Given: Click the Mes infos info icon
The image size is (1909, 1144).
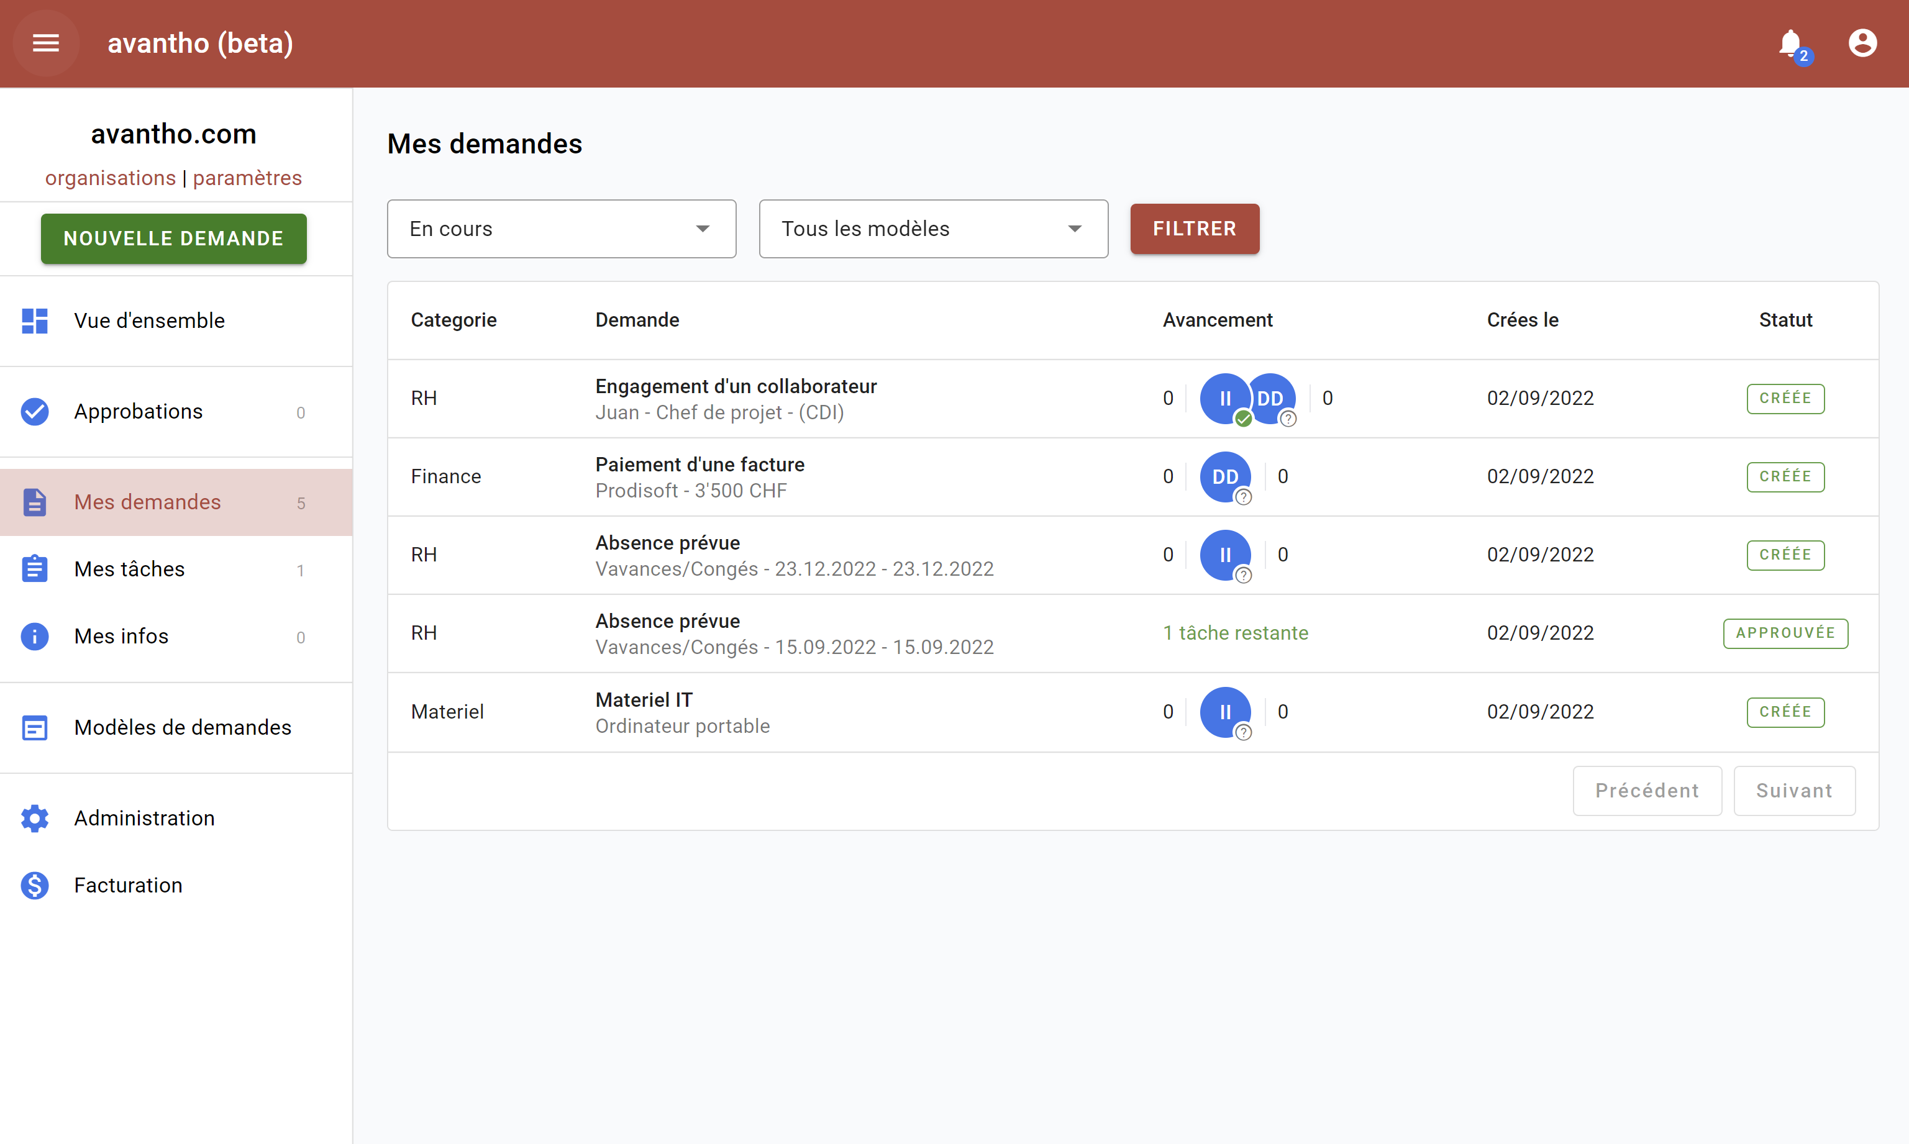Looking at the screenshot, I should tap(34, 636).
